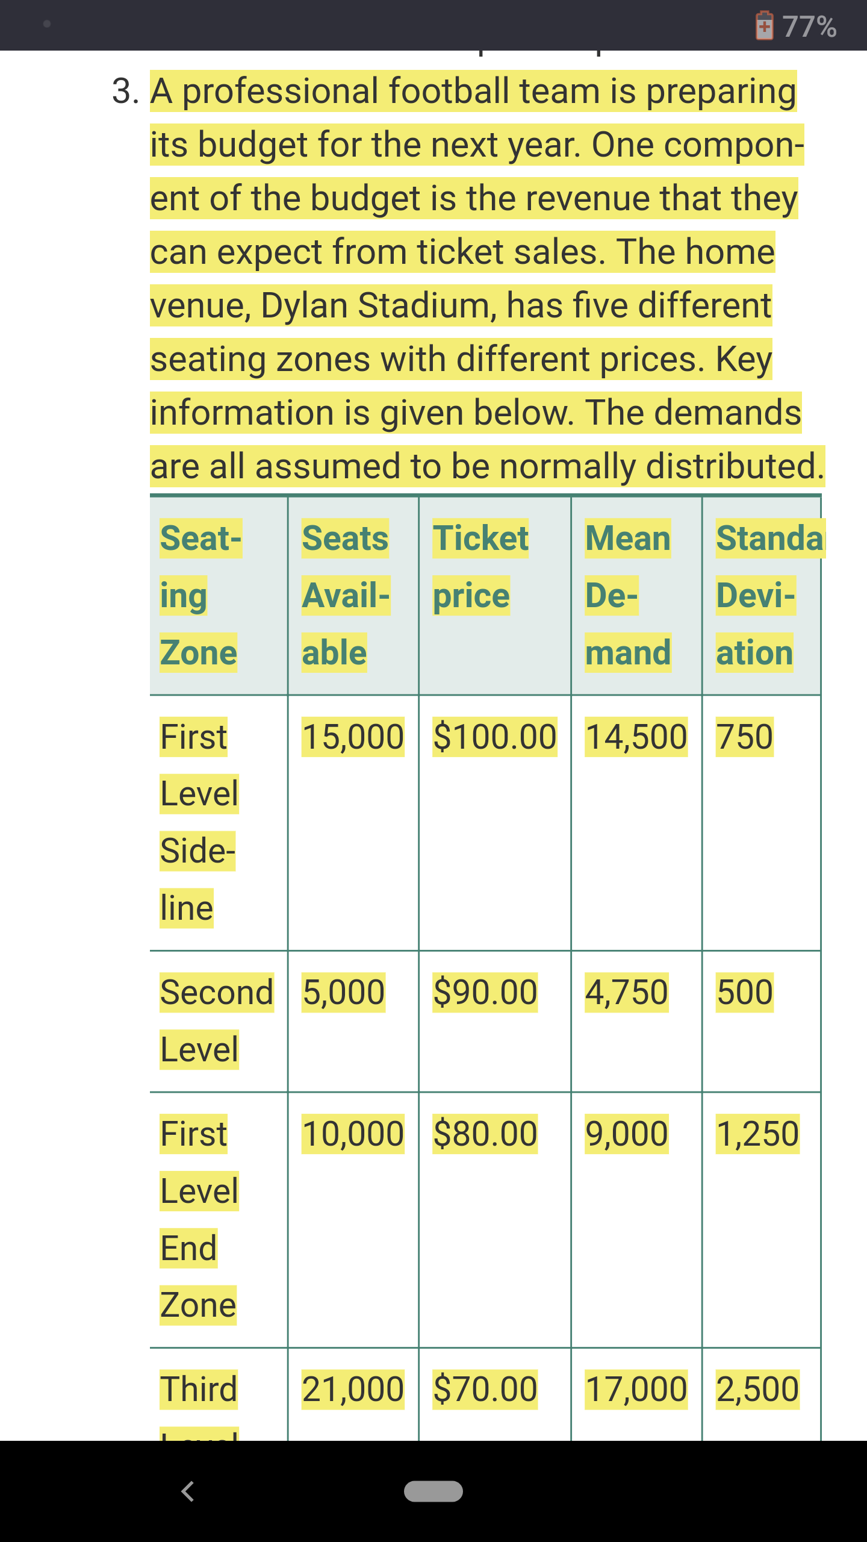Tap the 77% battery percentage

pyautogui.click(x=809, y=27)
